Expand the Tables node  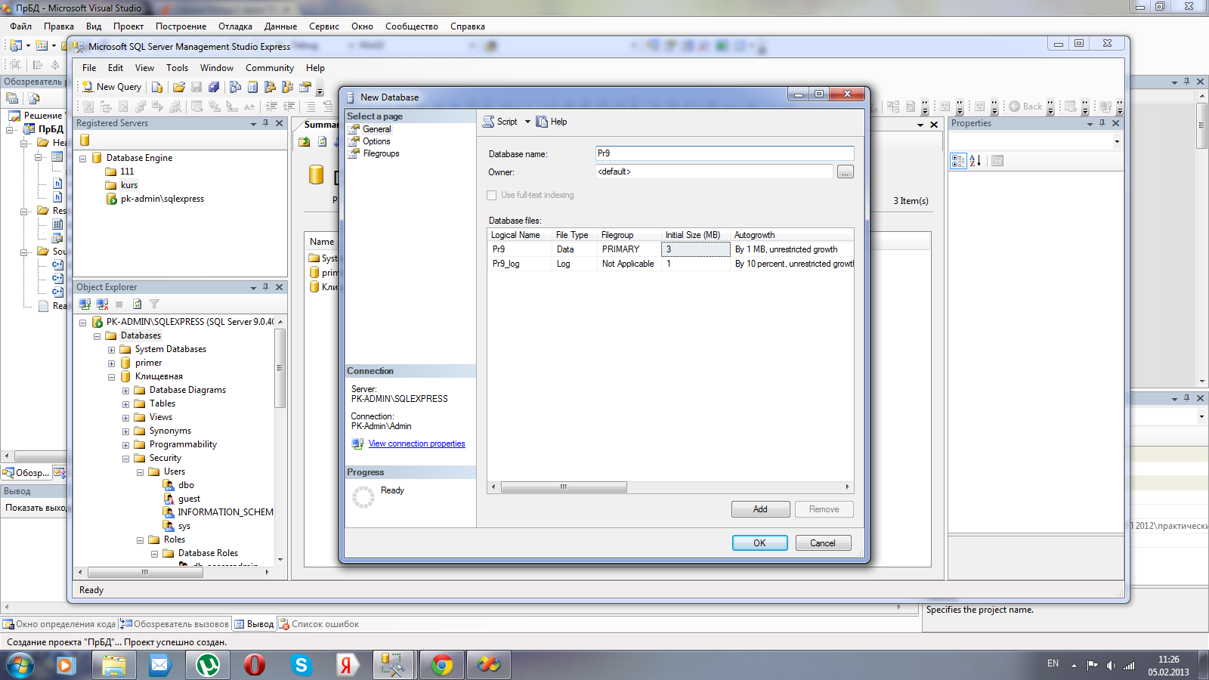tap(126, 404)
